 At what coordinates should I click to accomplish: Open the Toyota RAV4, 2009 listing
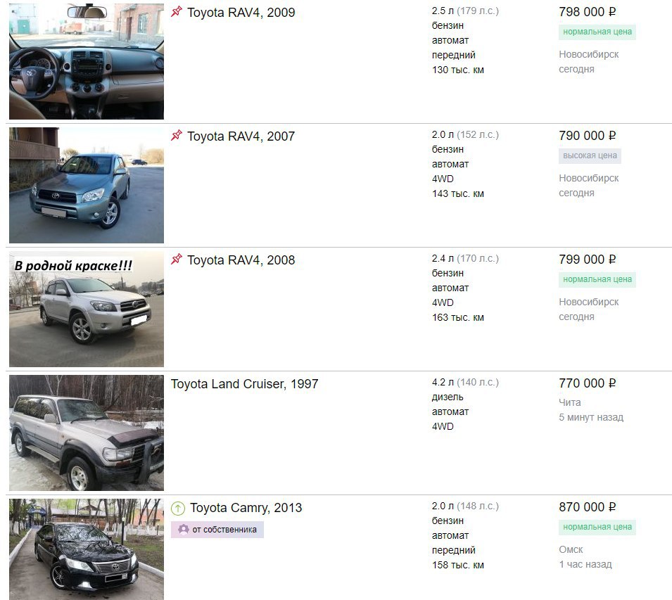[x=241, y=13]
